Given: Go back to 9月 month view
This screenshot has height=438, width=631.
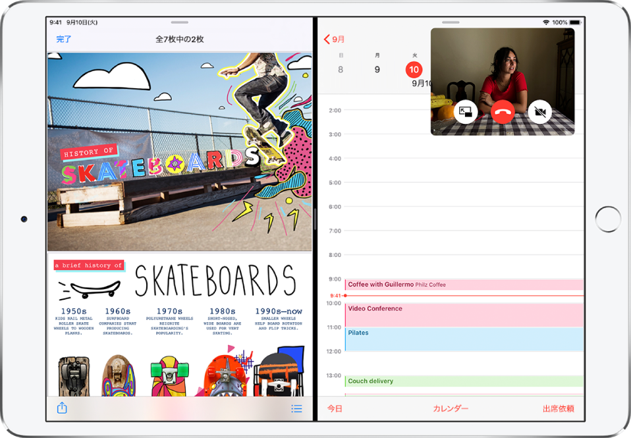Looking at the screenshot, I should [x=335, y=40].
